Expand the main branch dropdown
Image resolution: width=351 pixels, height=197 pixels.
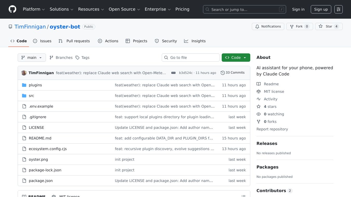click(x=32, y=58)
